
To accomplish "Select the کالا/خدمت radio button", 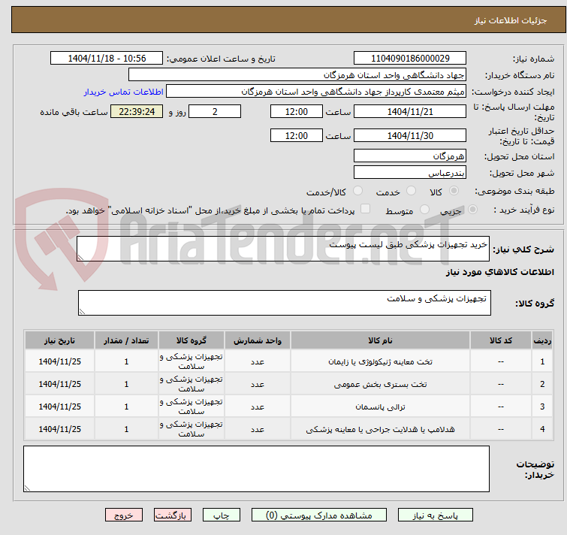I will (357, 191).
